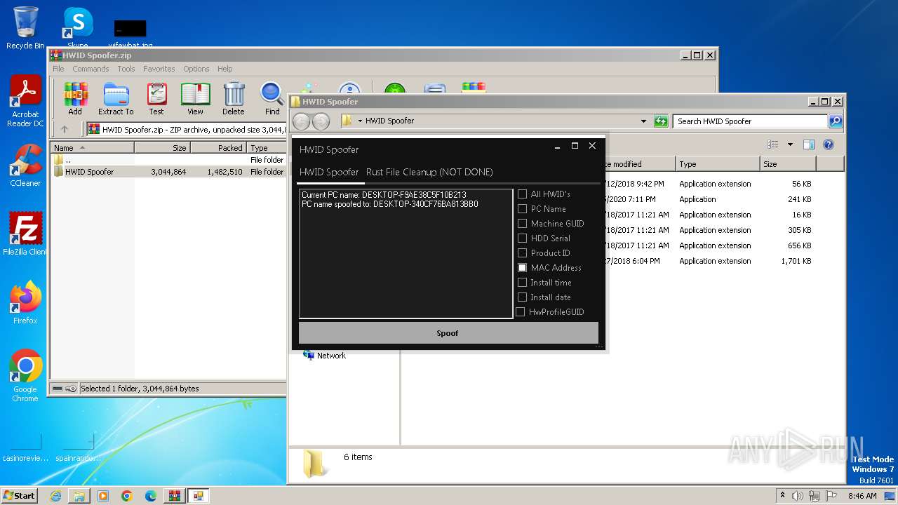Screen dimensions: 898x505
Task: Sort WinRAR list by Name column
Action: click(92, 148)
